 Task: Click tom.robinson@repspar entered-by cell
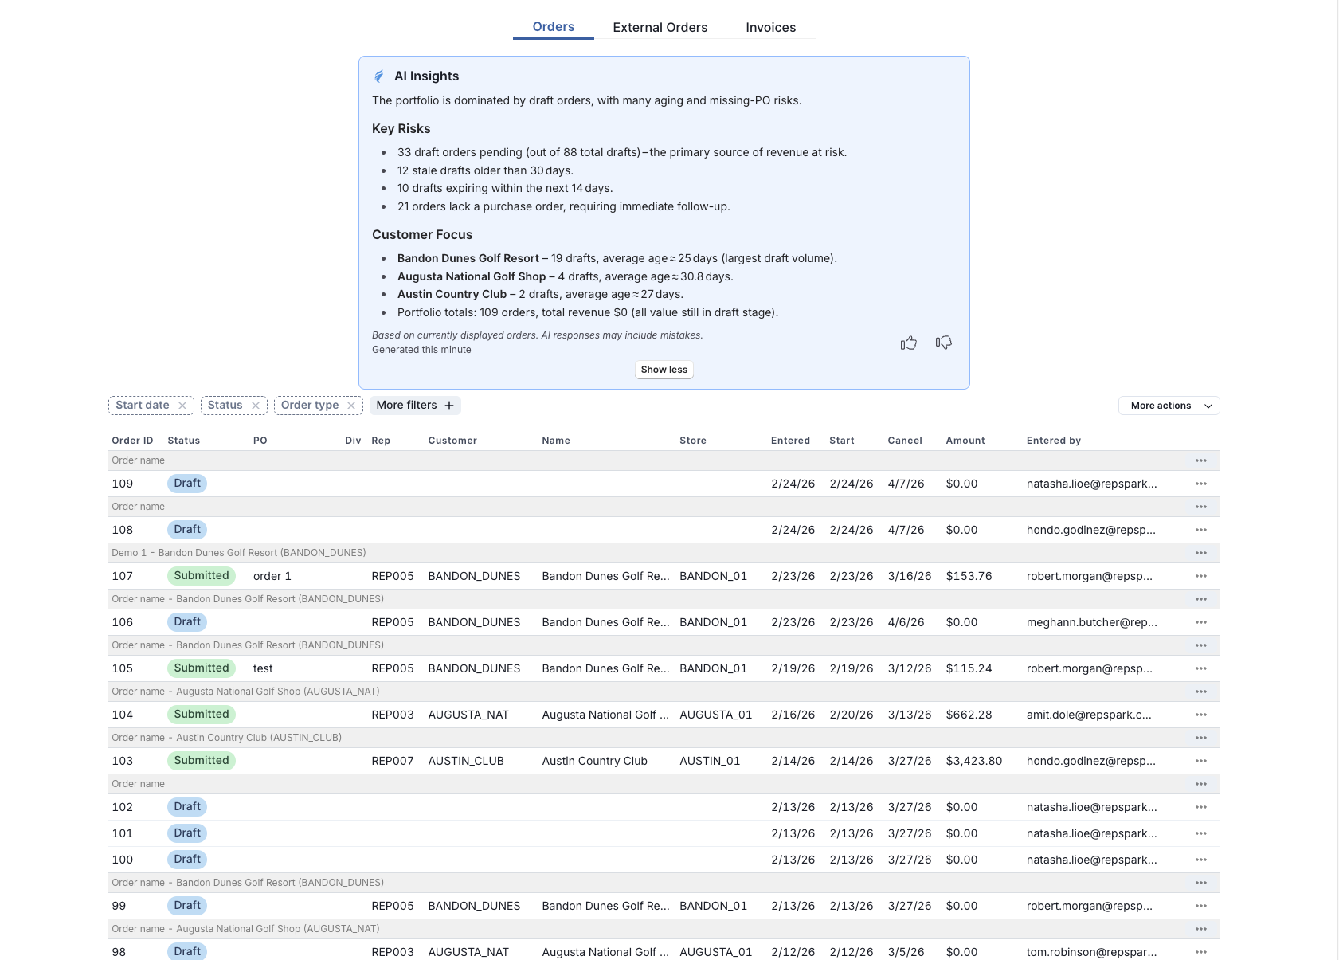click(1092, 952)
